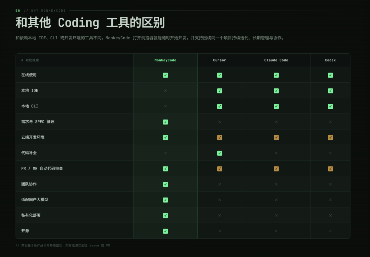Screen dimensions: 370x257
Task: Click Cursor's orange check for 云端开发环境
Action: click(220, 137)
